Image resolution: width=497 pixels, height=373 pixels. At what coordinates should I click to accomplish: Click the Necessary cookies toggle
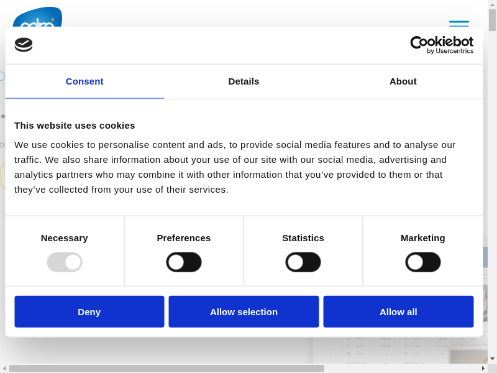[x=65, y=262]
